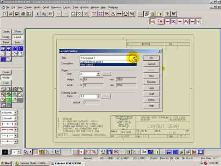Viewport: 221px width, 166px height.
Task: Click the Cut scissors toolbar icon
Action: coord(38,14)
